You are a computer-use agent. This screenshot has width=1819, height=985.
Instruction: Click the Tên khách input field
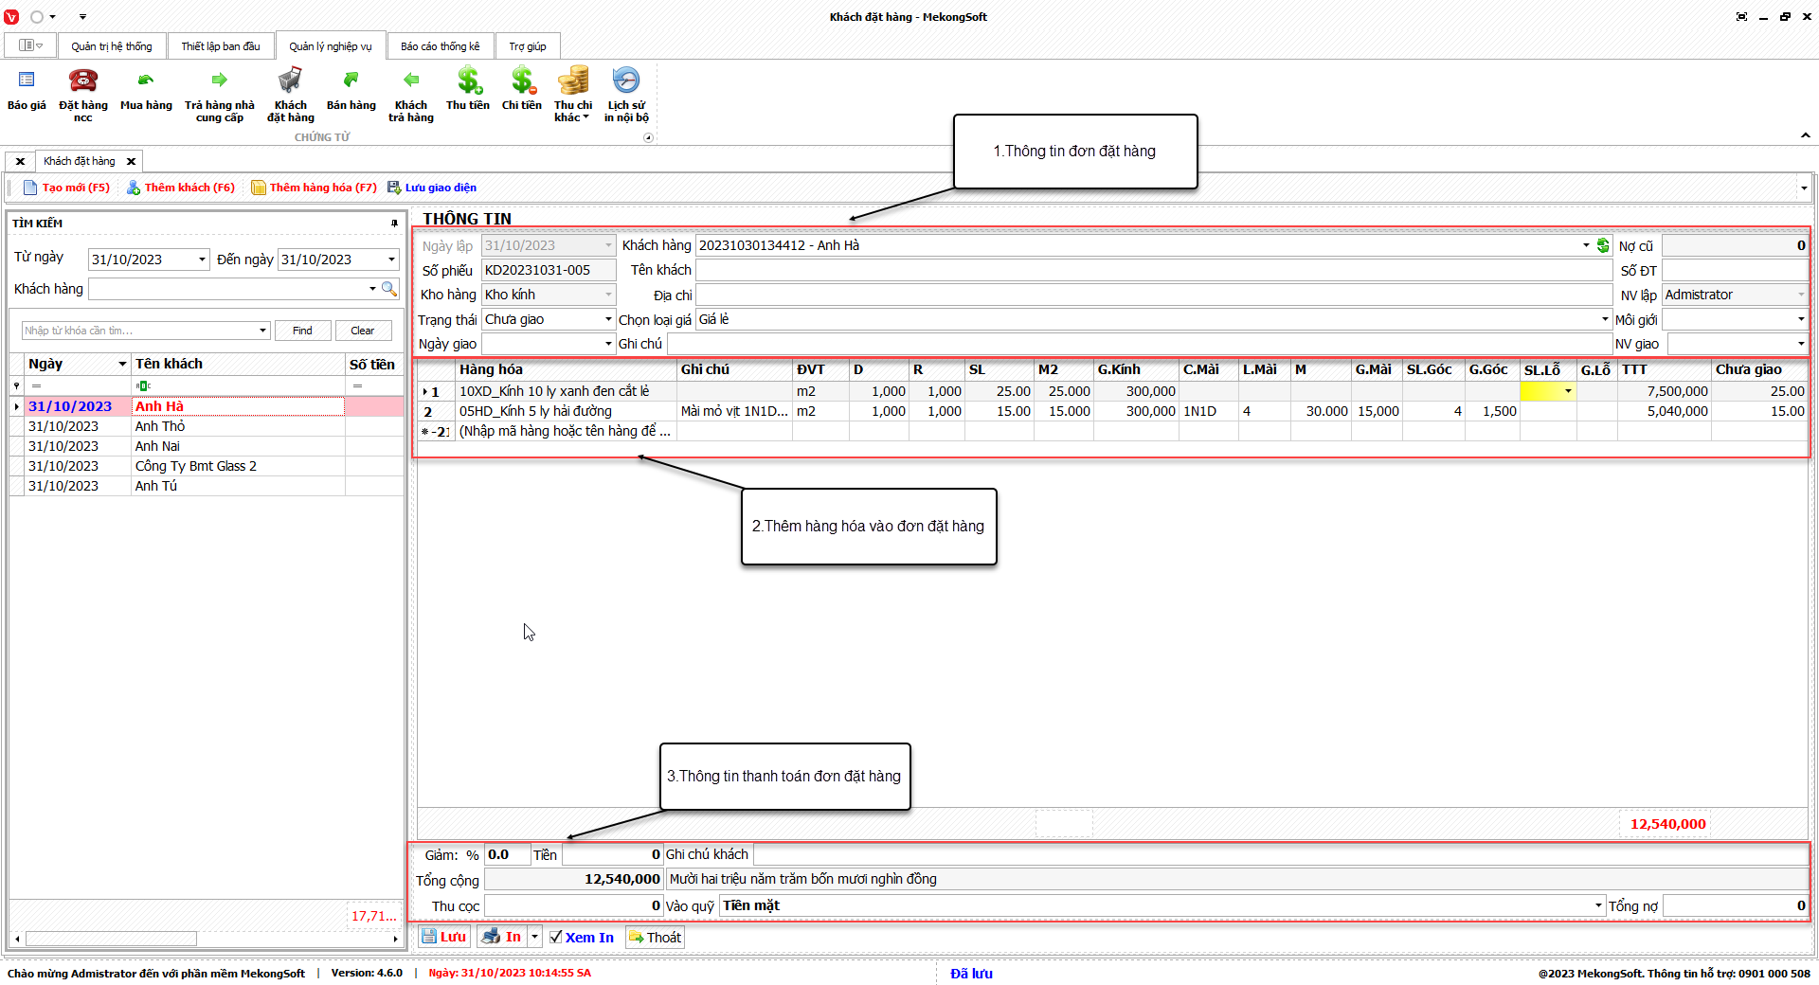[1154, 270]
